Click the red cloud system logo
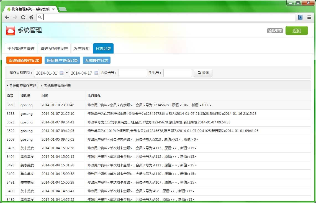 tap(11, 31)
